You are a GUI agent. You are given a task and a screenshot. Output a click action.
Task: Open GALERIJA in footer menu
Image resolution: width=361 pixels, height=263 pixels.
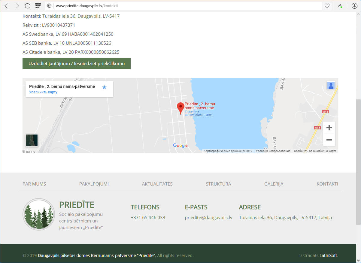coord(274,184)
